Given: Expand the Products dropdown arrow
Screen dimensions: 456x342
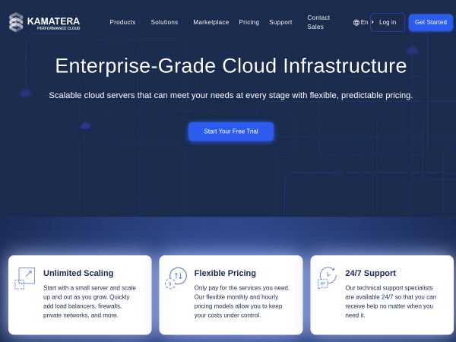Looking at the screenshot, I should tap(140, 23).
